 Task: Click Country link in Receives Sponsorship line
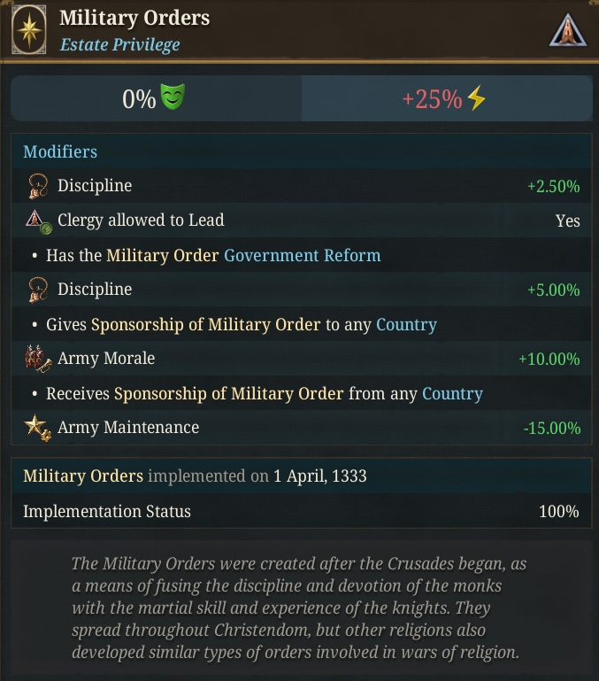tap(452, 393)
